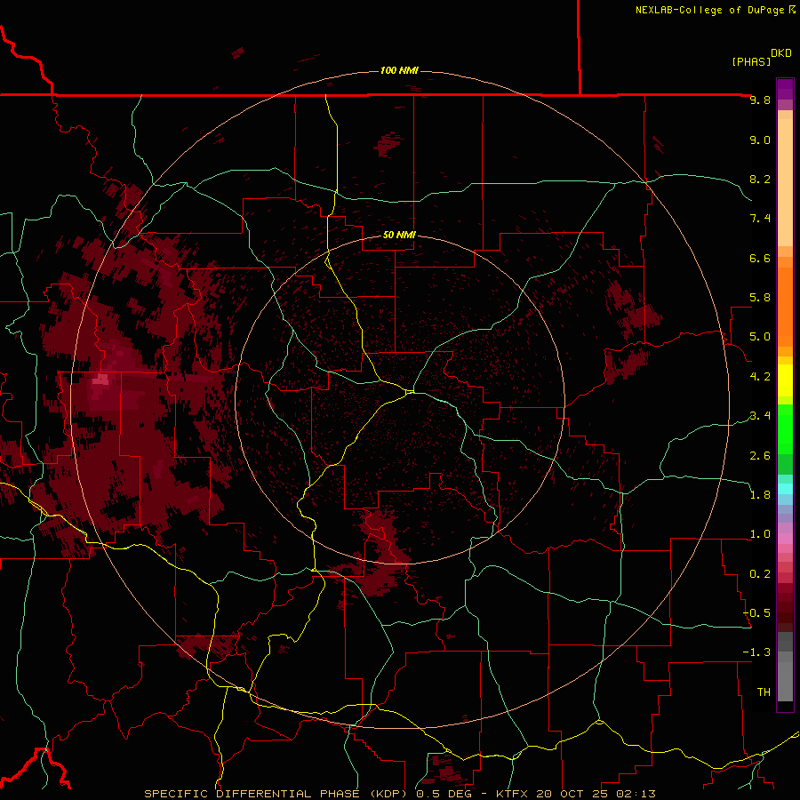
Task: Click the purple top segment of the color bar
Action: click(785, 89)
